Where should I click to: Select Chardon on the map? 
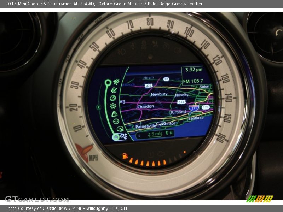point(145,106)
